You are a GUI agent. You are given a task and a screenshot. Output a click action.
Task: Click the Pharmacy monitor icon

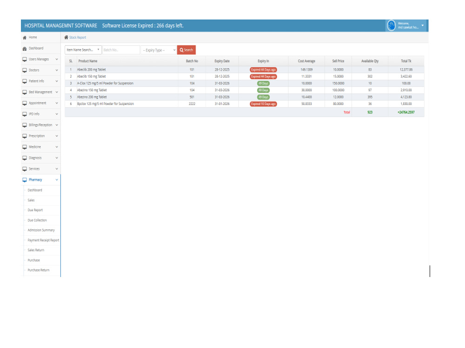pos(25,180)
